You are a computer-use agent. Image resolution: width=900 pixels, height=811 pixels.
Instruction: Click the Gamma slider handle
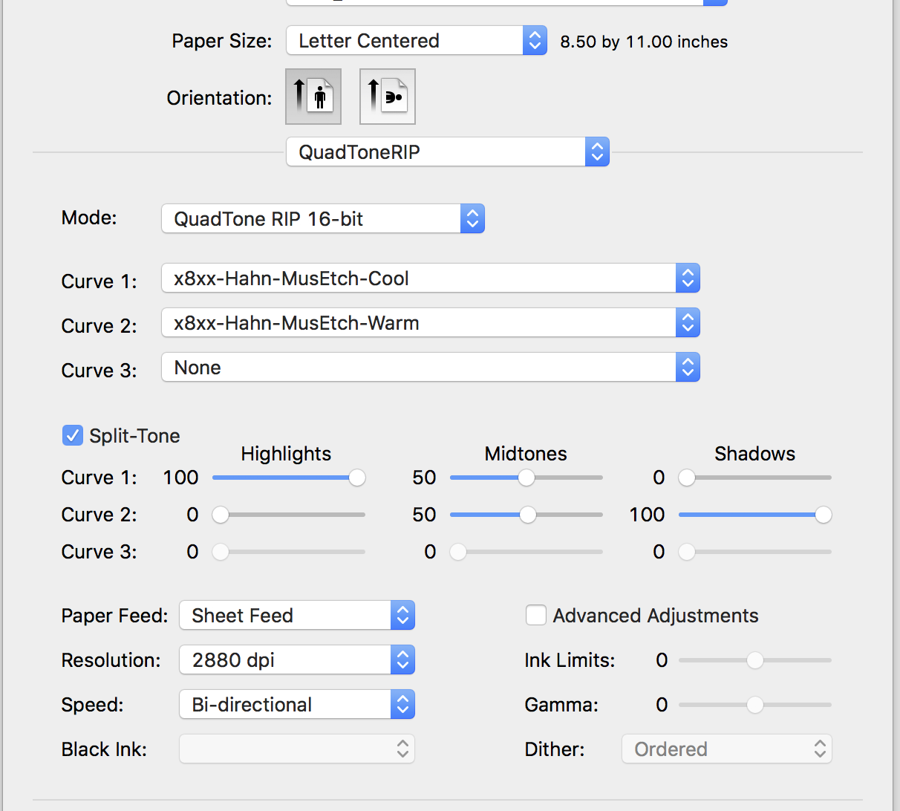click(755, 705)
